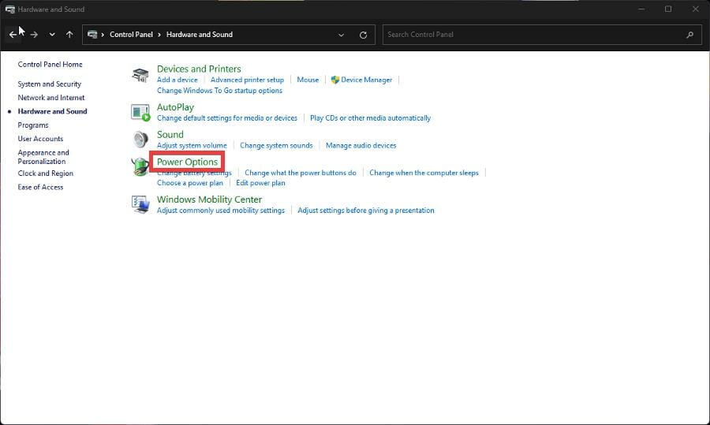Open the address bar history dropdown
The width and height of the screenshot is (710, 425).
(341, 35)
